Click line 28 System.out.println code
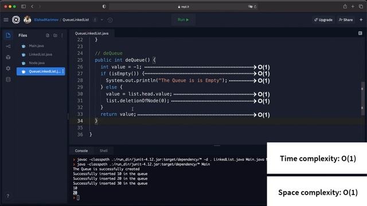The height and width of the screenshot is (206, 367). point(166,80)
